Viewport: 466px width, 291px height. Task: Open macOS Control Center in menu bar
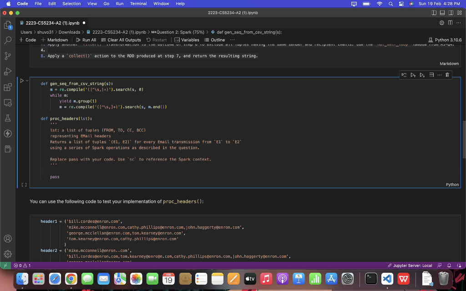point(401,4)
